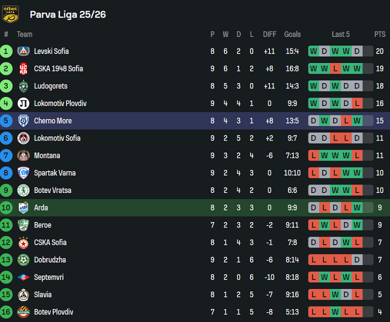The width and height of the screenshot is (390, 322).
Task: Click the Lokomotiv Plovdiv badge icon
Action: click(23, 103)
